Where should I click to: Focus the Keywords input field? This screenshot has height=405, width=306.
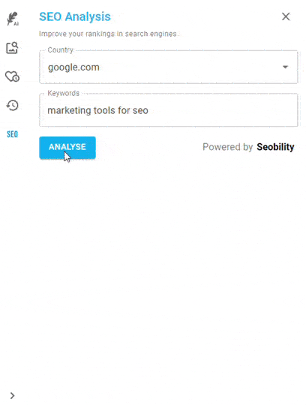pos(168,110)
